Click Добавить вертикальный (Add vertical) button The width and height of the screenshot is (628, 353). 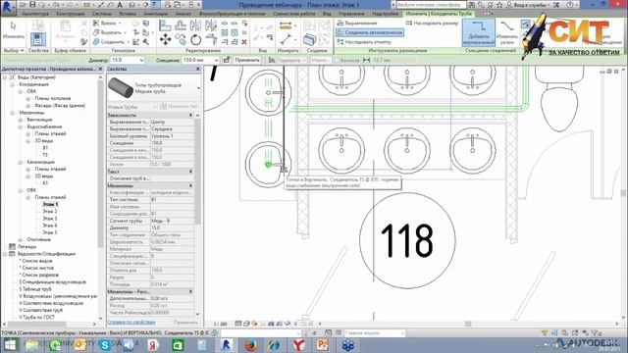479,32
